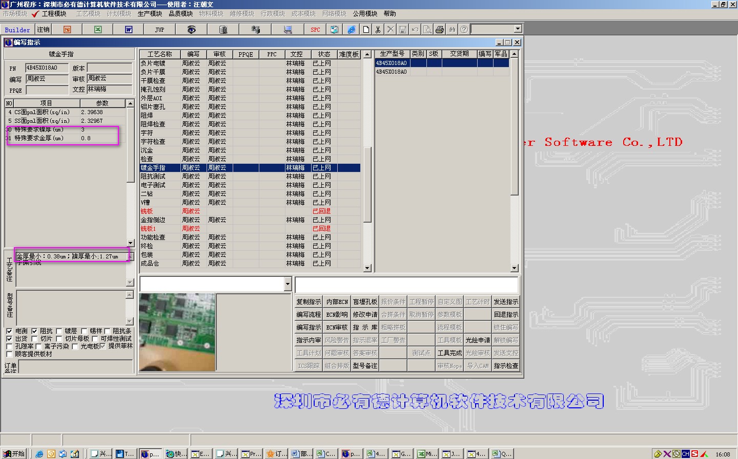Click the 发送指示 button

pos(506,302)
